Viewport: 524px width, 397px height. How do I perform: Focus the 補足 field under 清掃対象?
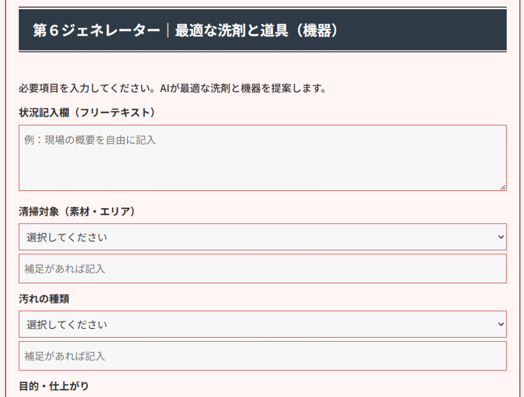pyautogui.click(x=263, y=269)
